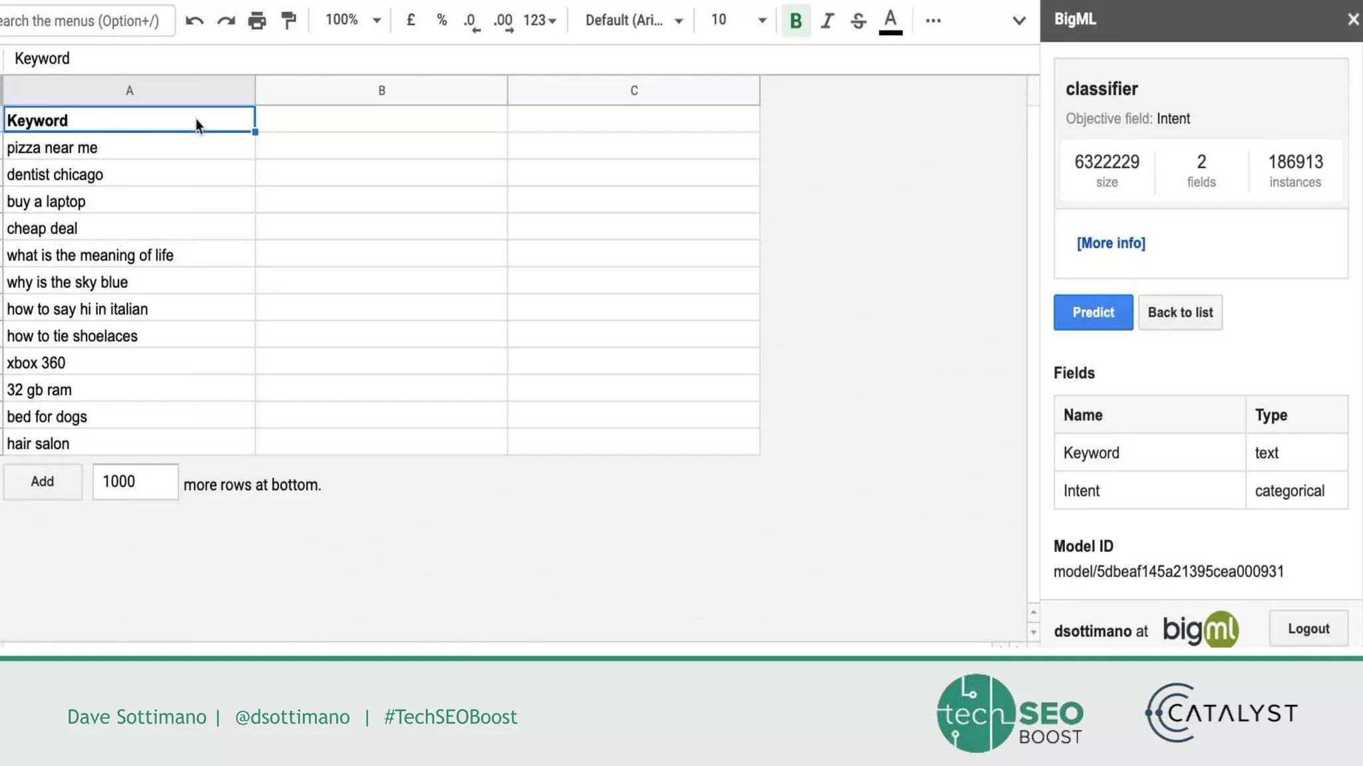Apply percent format icon
The height and width of the screenshot is (766, 1363).
441,21
